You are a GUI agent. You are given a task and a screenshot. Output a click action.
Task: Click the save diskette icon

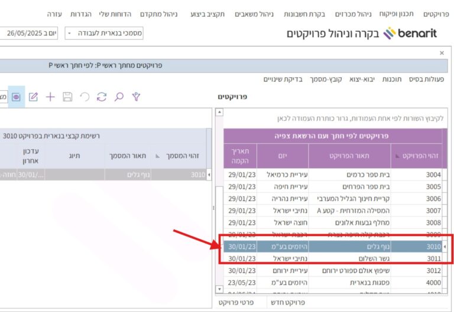tap(67, 97)
